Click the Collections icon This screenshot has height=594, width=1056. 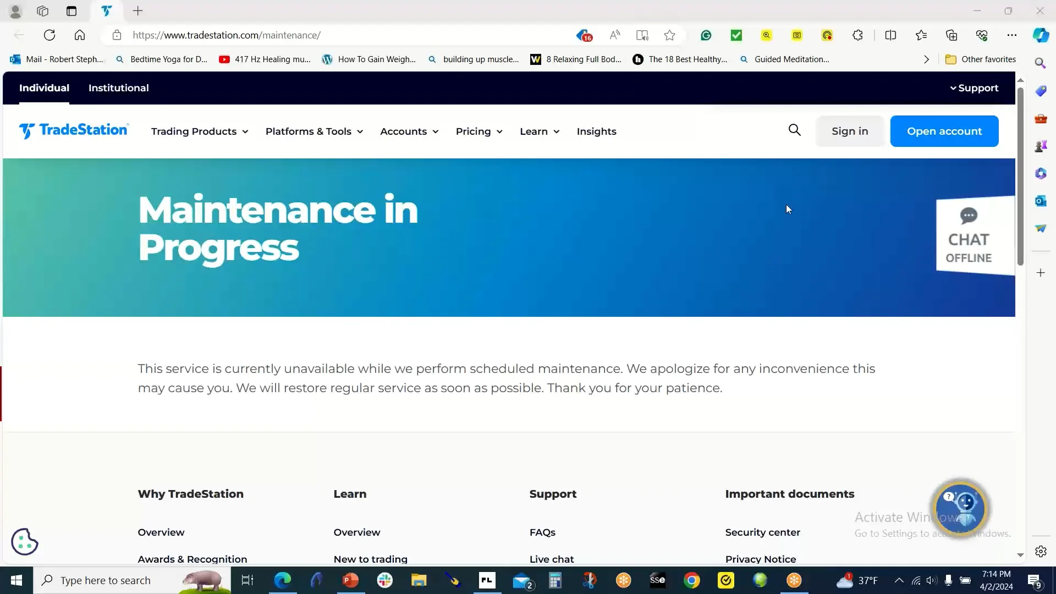pyautogui.click(x=952, y=35)
